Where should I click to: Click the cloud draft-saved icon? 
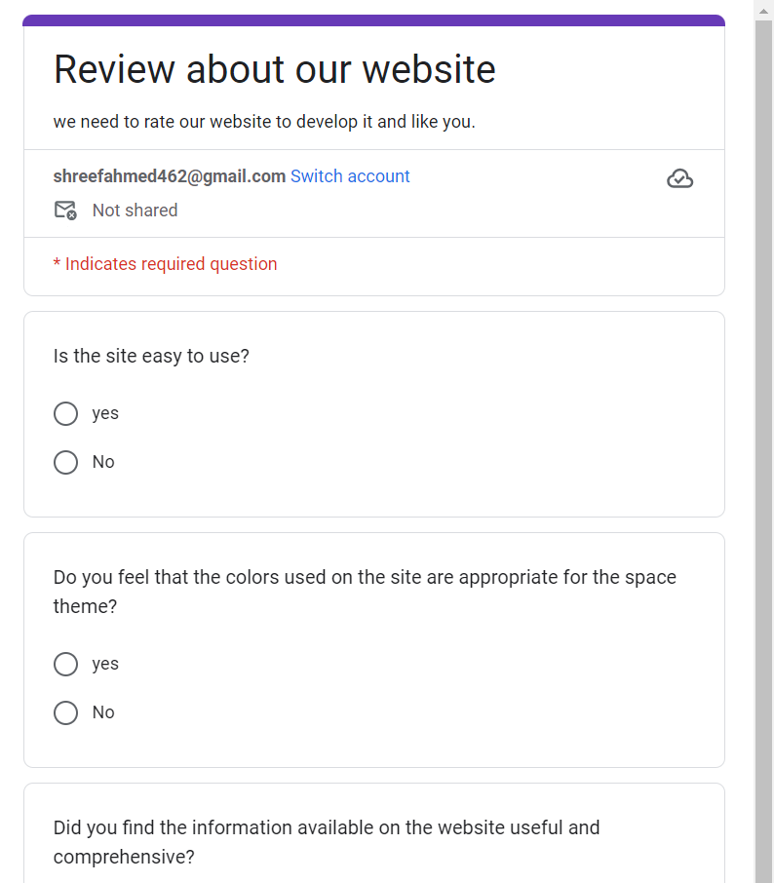tap(679, 178)
